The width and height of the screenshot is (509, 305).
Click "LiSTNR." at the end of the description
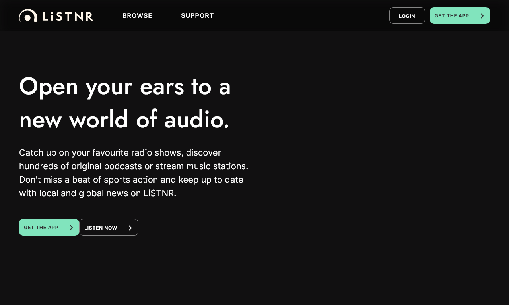pos(159,193)
